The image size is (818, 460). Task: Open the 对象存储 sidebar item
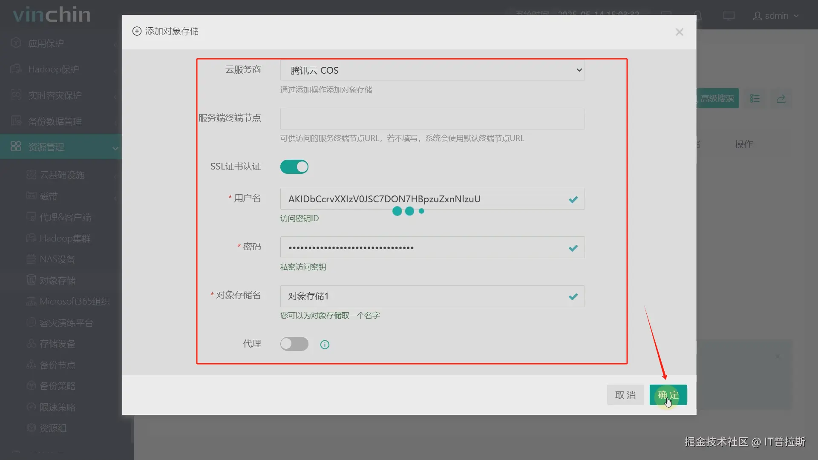coord(57,280)
